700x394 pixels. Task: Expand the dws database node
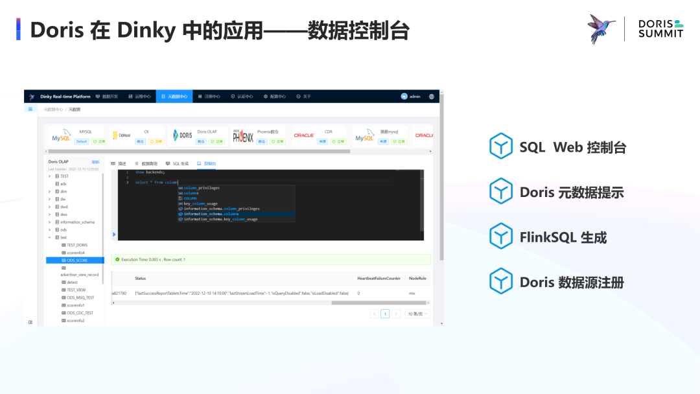49,214
